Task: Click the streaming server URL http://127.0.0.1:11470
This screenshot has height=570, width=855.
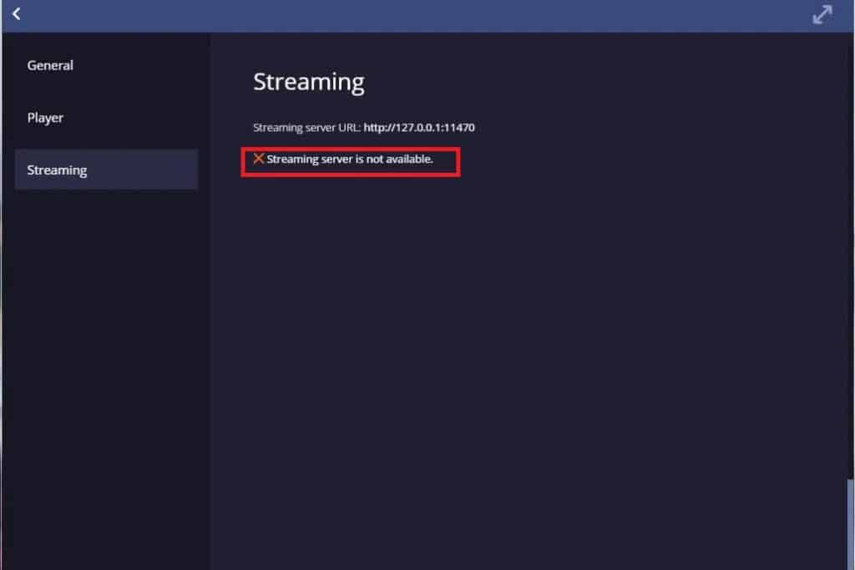Action: click(419, 128)
